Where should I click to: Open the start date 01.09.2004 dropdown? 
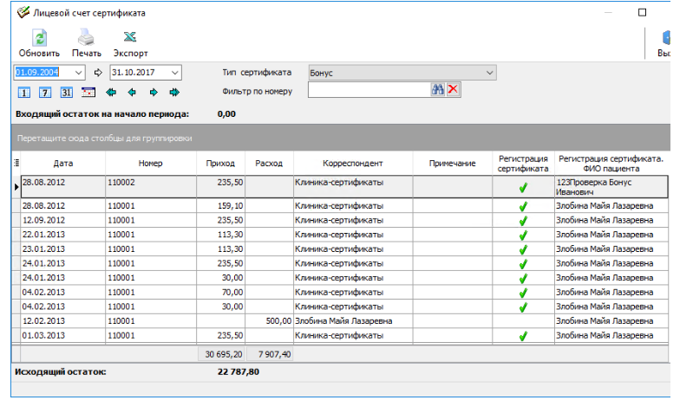coord(79,73)
